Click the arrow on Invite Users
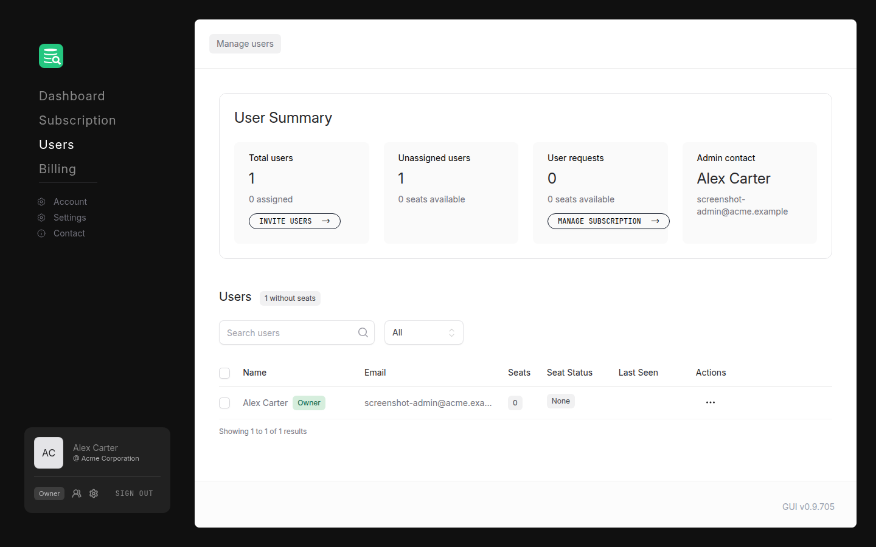876x547 pixels. [326, 221]
